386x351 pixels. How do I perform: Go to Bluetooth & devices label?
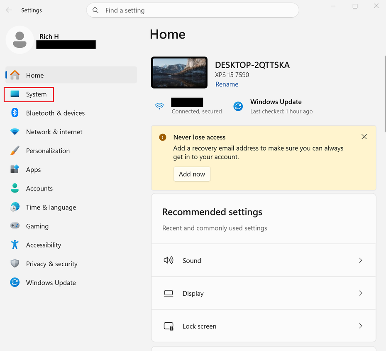[x=55, y=113]
